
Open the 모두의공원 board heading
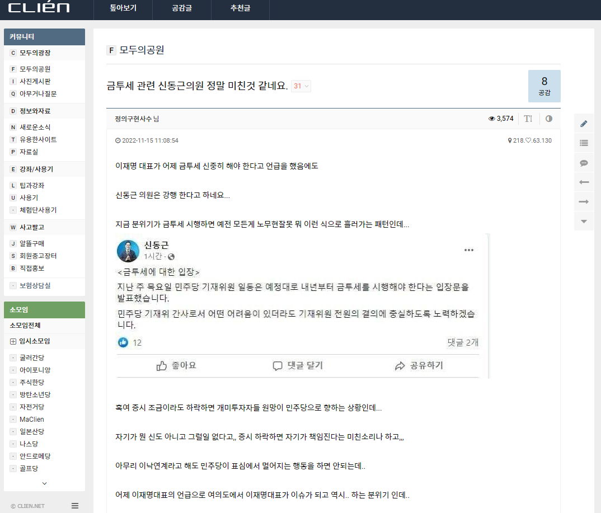pos(142,50)
